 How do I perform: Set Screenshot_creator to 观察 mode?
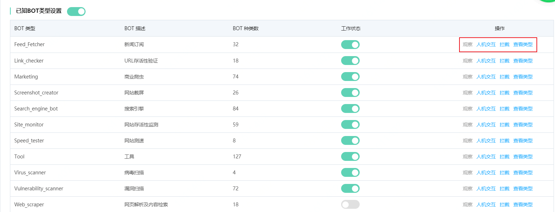click(468, 93)
